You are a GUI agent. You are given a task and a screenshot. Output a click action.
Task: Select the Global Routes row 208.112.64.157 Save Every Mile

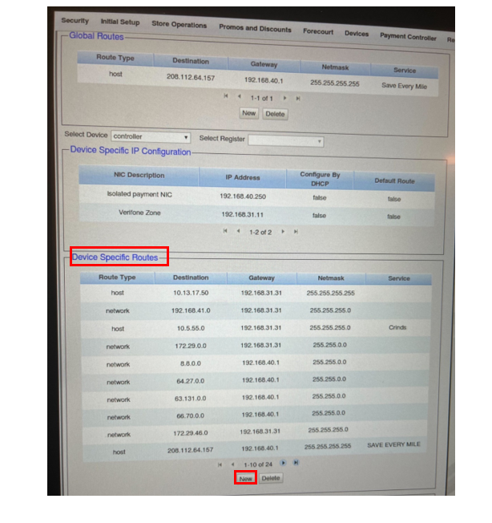click(x=257, y=80)
